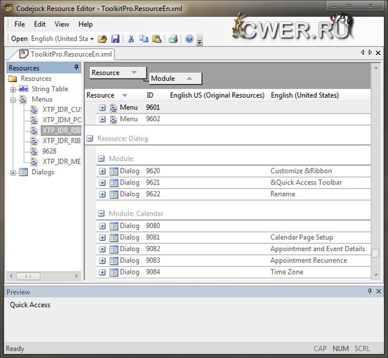
Task: Select the ToolkitPro.ResourceEn.xml tab
Action: coord(67,54)
